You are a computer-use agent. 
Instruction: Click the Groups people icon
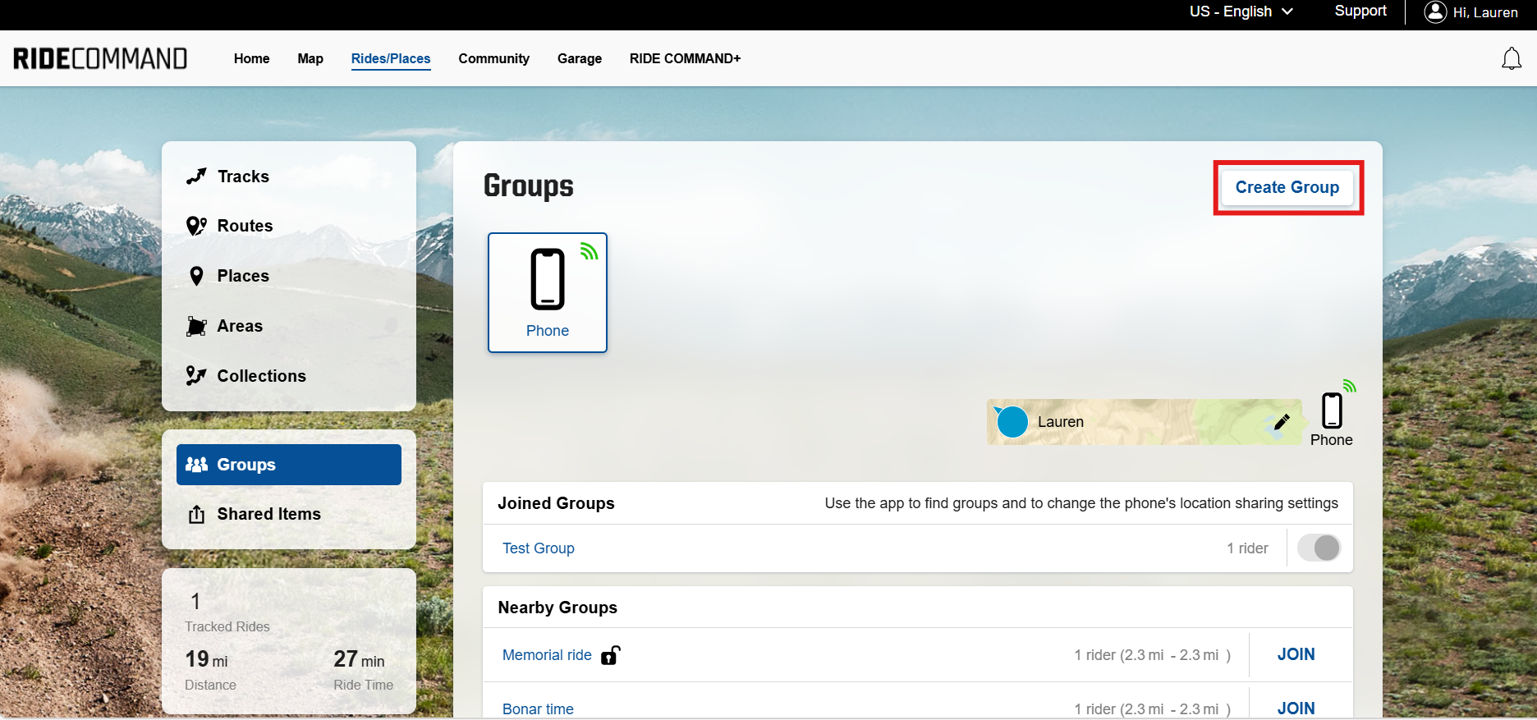pos(196,465)
